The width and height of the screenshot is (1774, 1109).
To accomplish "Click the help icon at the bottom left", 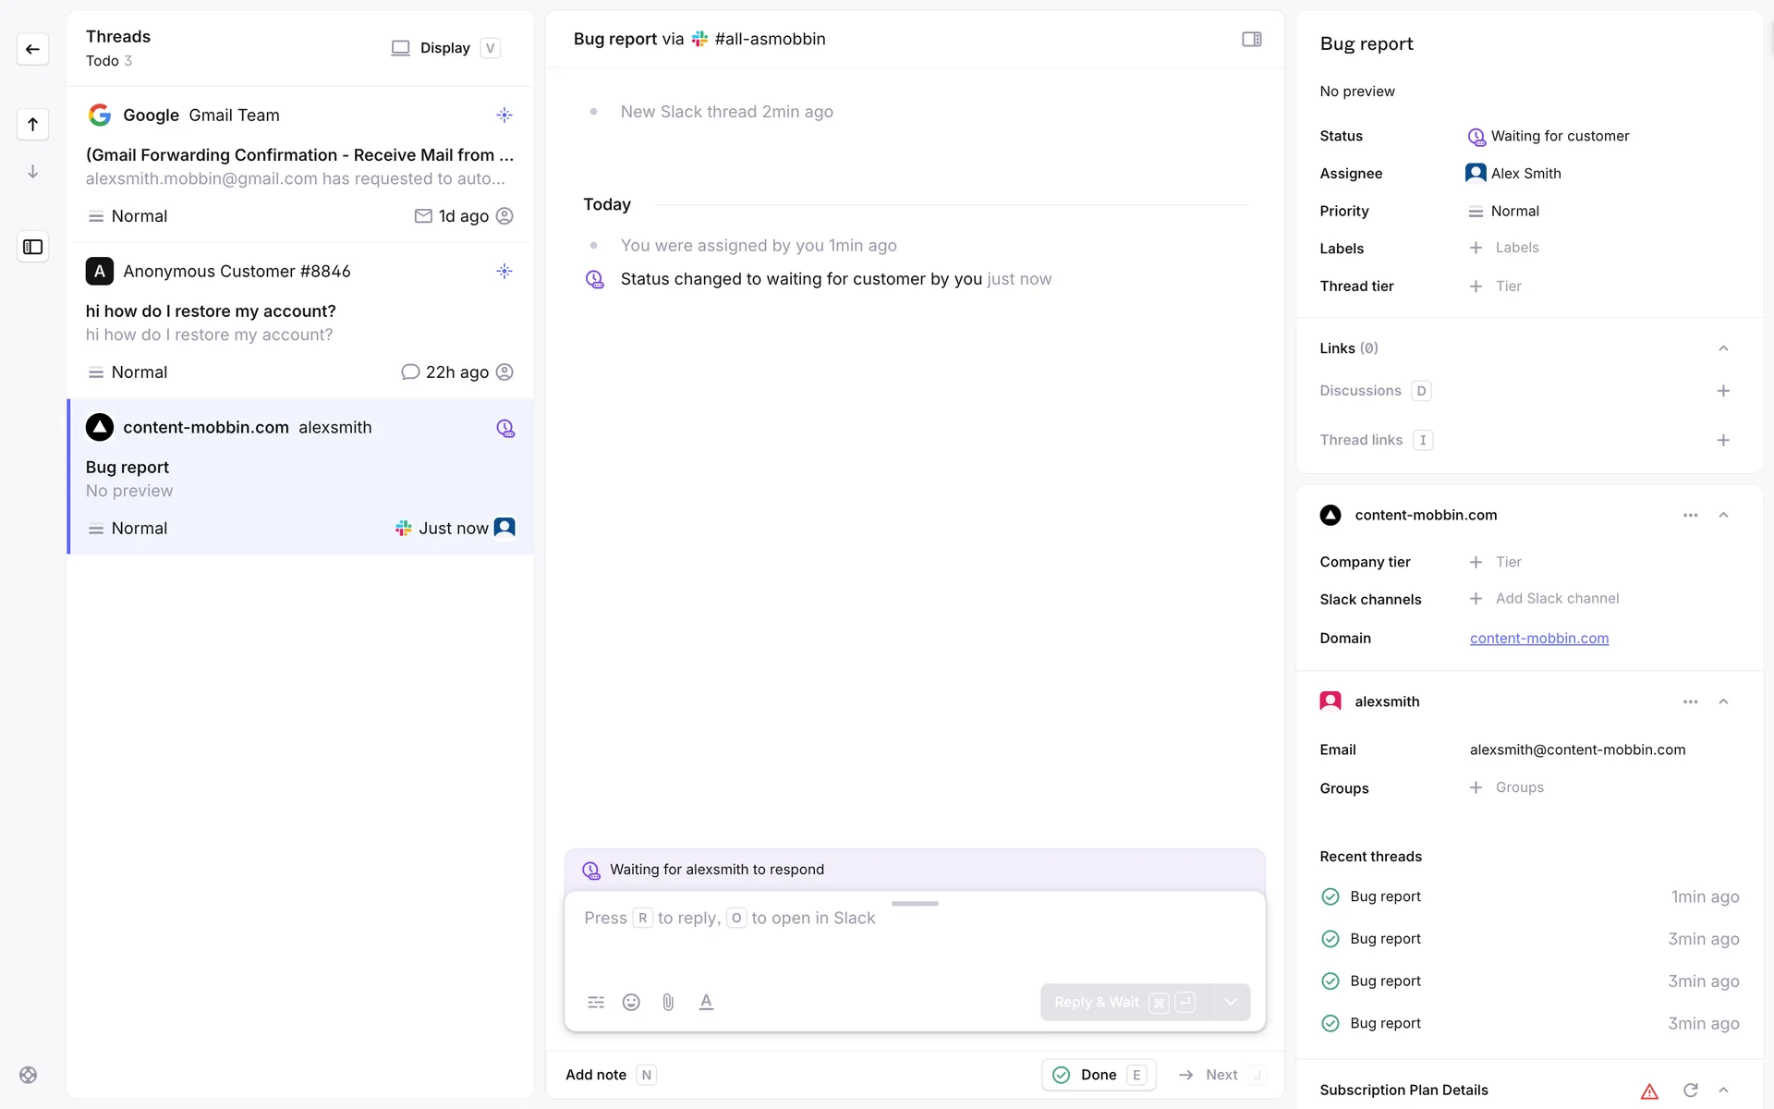I will tap(29, 1075).
